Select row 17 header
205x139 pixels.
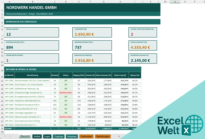click(x=2, y=81)
